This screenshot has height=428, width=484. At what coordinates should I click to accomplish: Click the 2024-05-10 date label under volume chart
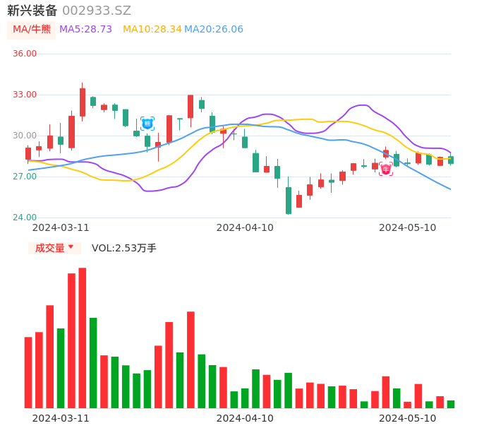407,418
